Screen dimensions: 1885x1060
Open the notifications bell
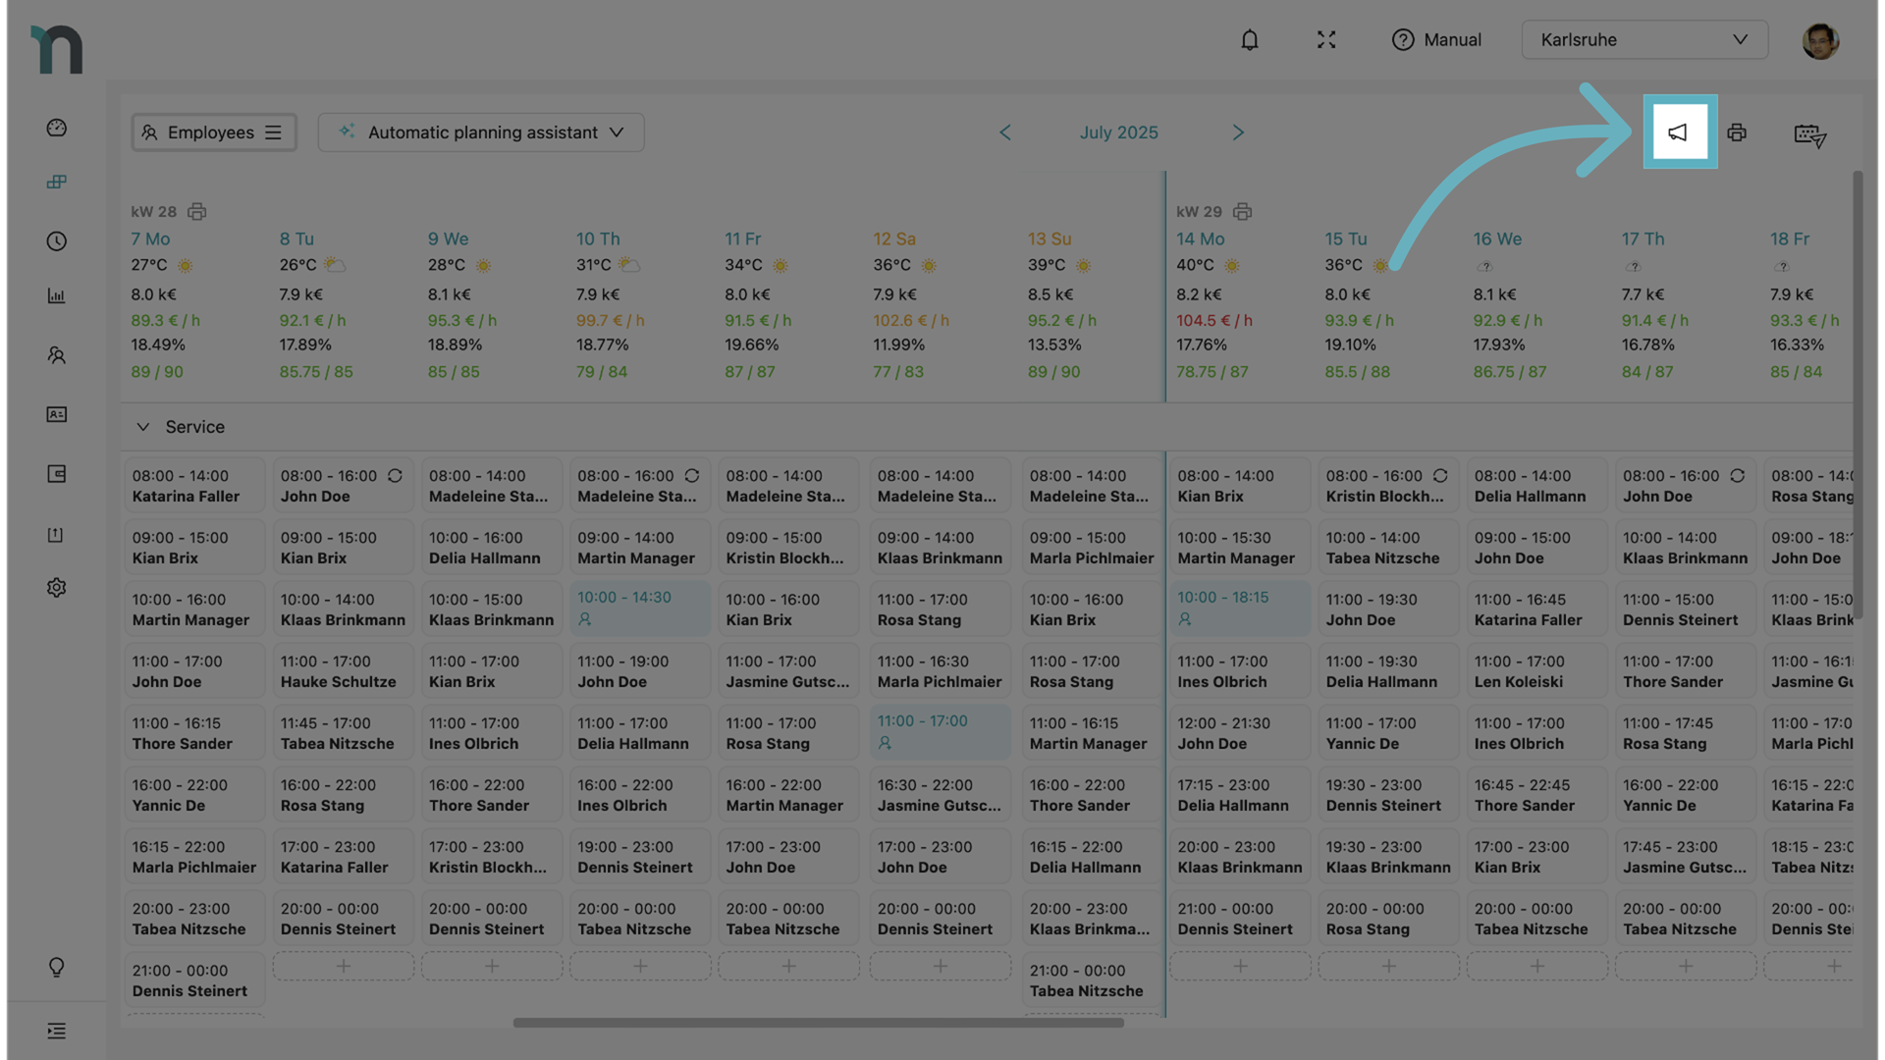1249,40
